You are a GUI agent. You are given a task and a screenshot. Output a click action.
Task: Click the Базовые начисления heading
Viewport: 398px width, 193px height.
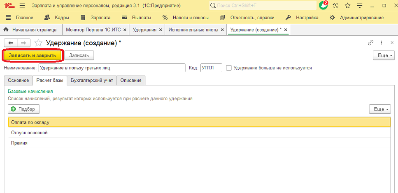pyautogui.click(x=30, y=91)
